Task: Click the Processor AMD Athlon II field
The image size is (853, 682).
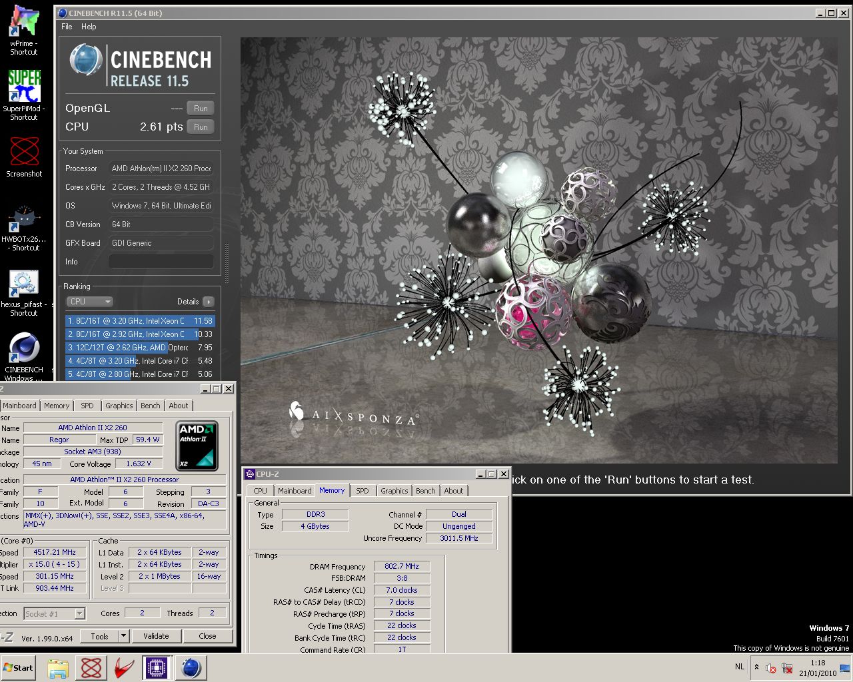Action: (162, 169)
